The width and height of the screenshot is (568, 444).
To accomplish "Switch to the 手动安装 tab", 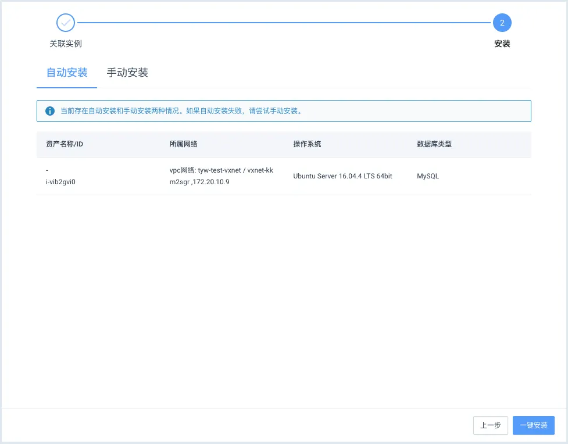I will 127,73.
